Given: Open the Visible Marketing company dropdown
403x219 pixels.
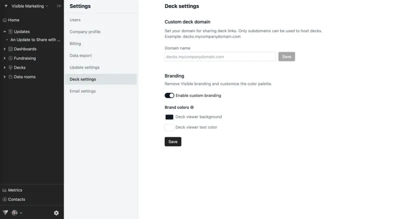Looking at the screenshot, I should [29, 7].
